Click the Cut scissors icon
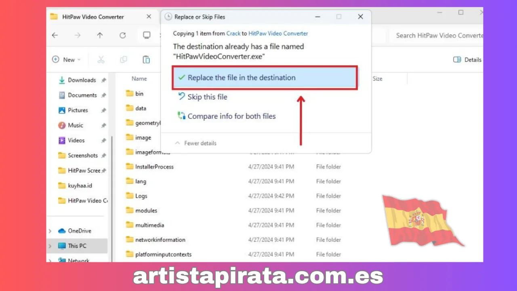The image size is (517, 291). (101, 59)
